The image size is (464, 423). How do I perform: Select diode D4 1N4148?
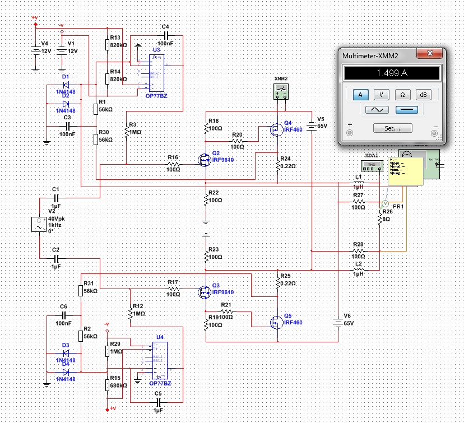(66, 372)
